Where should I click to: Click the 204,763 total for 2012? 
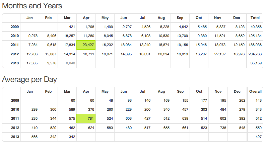pos(255,54)
